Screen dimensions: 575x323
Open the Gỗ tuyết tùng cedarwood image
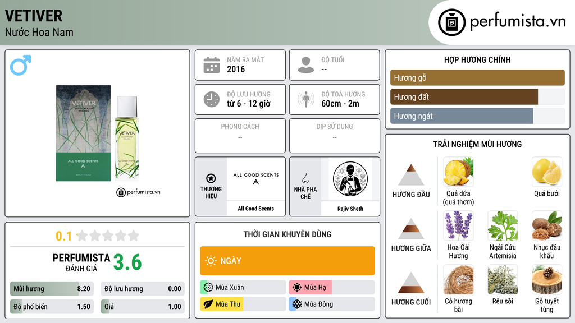[x=547, y=279]
